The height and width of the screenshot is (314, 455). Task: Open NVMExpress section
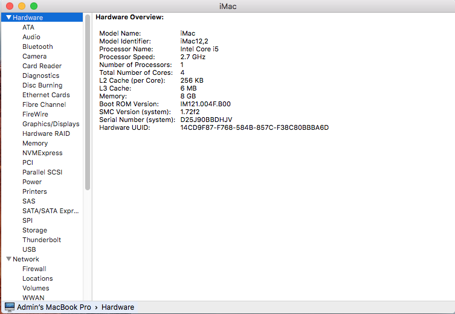click(x=42, y=153)
